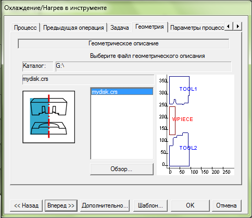Select mydisk.crs in the file list
The height and width of the screenshot is (218, 252).
tap(122, 92)
